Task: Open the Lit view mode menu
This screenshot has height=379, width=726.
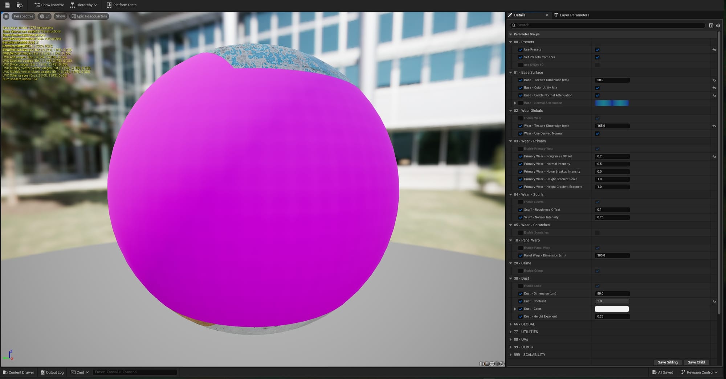Action: pos(45,16)
